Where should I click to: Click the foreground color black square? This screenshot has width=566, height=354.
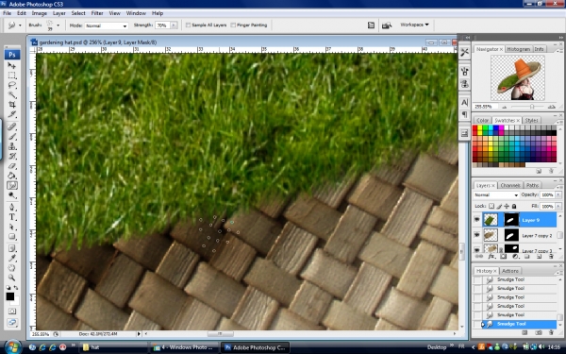coord(9,296)
